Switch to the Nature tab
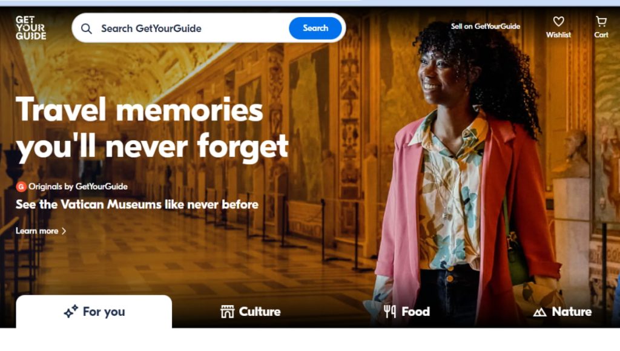The image size is (620, 351). click(562, 312)
